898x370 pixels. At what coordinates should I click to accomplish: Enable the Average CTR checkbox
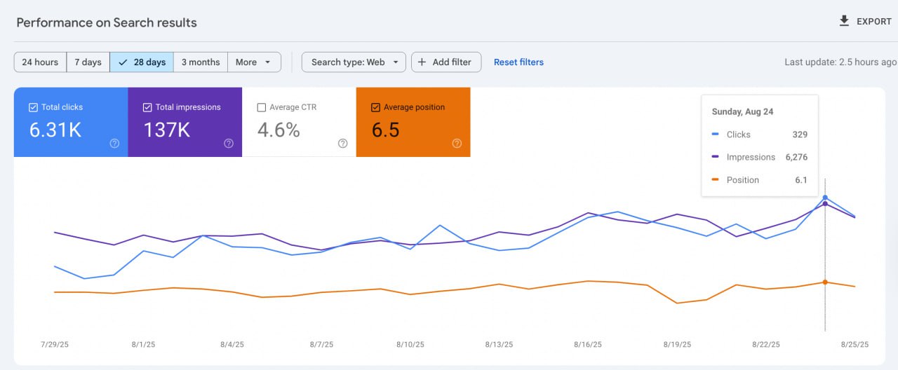[262, 107]
